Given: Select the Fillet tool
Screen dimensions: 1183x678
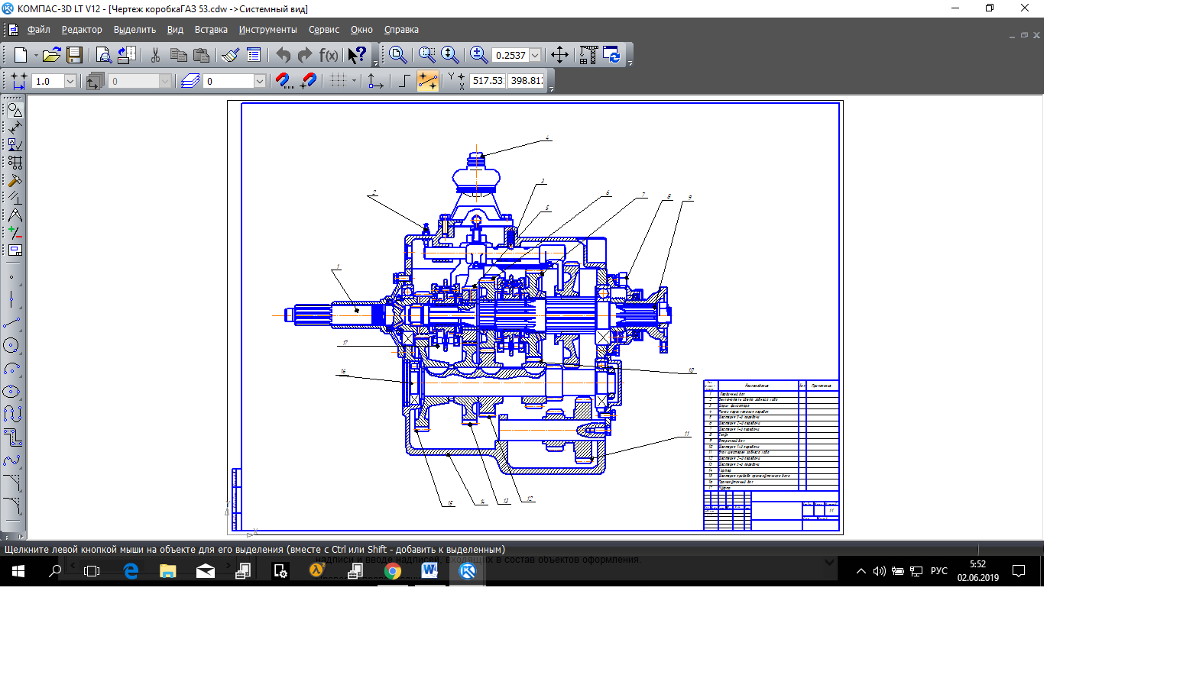Looking at the screenshot, I should (x=12, y=506).
